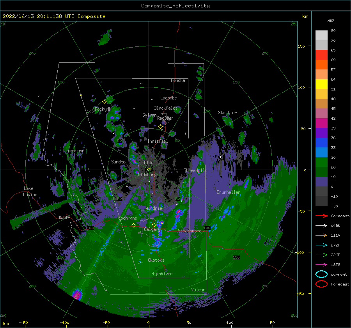
Task: Select the slate-purple 10–0 dBZ swatch
Action: click(321, 182)
